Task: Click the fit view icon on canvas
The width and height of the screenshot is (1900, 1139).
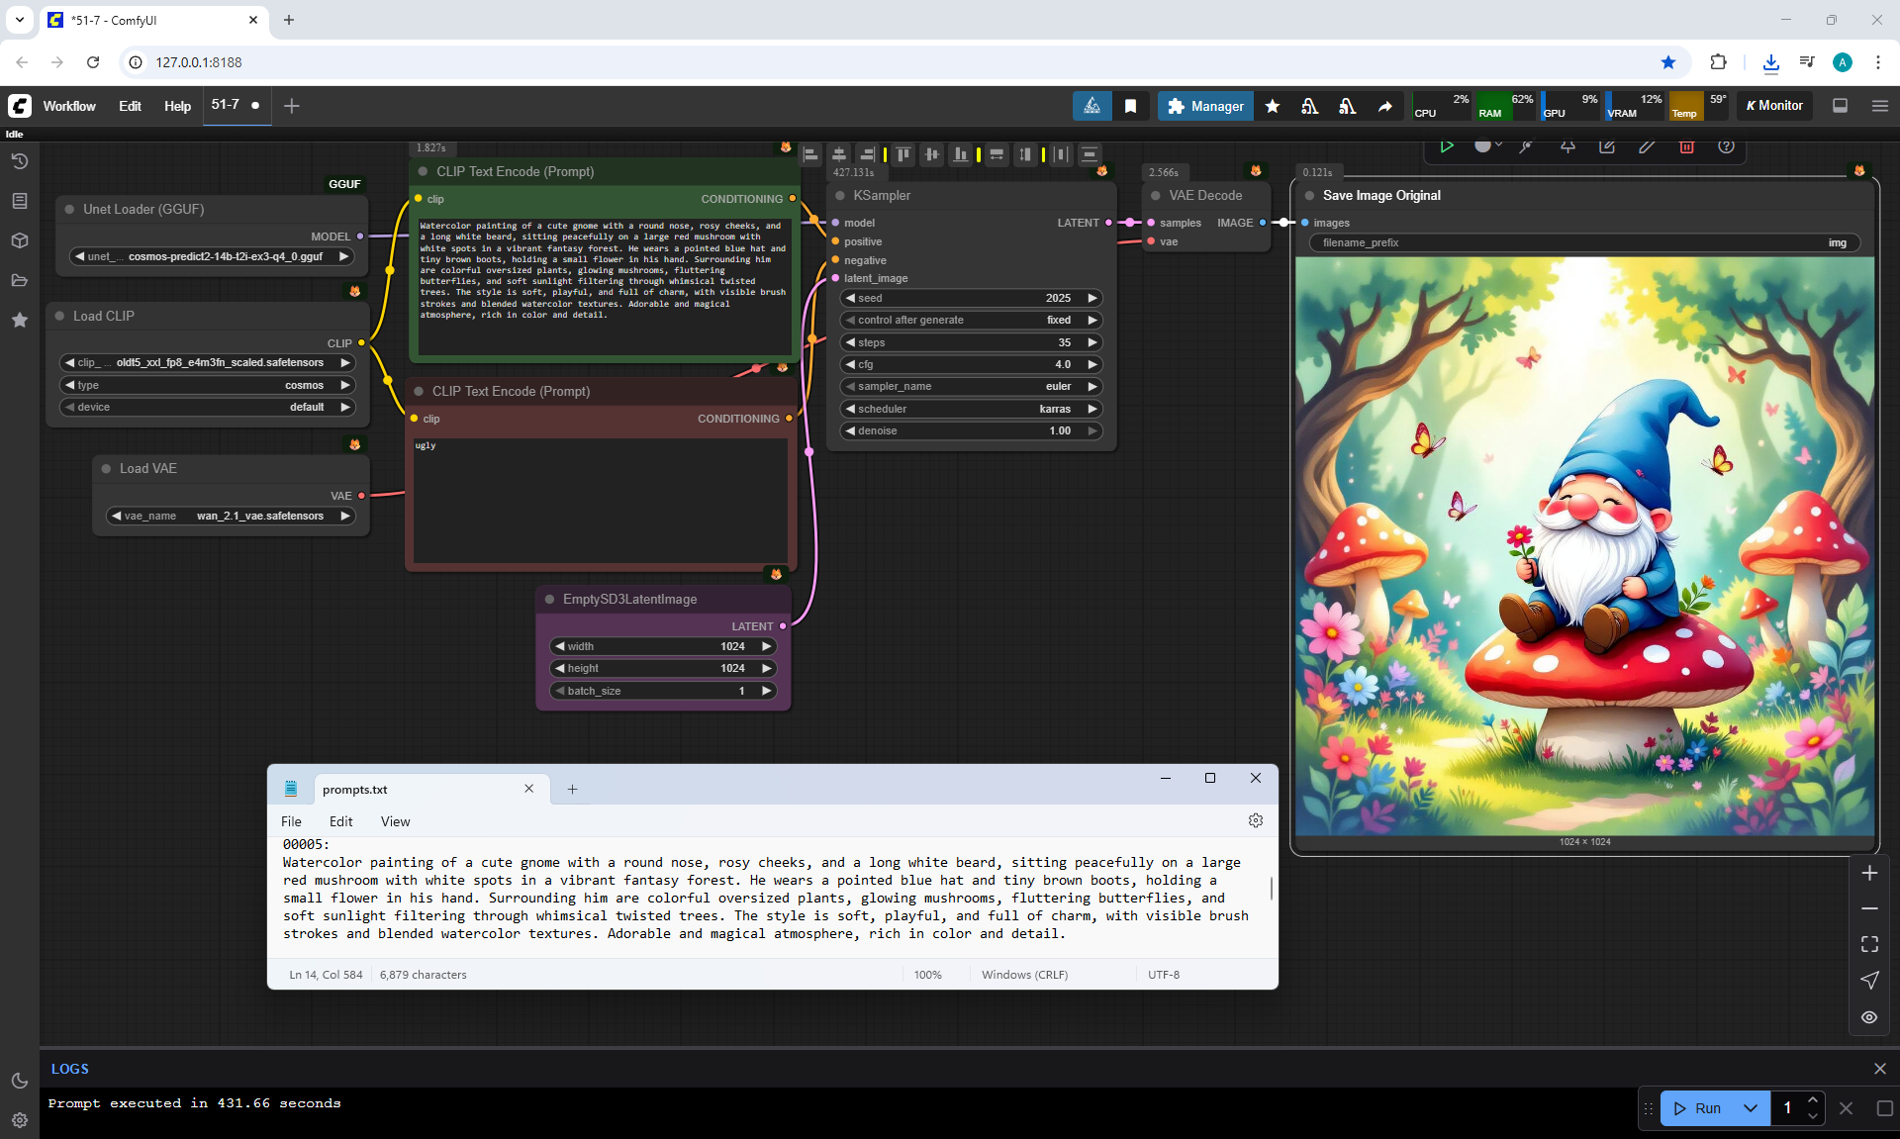Action: (x=1868, y=944)
